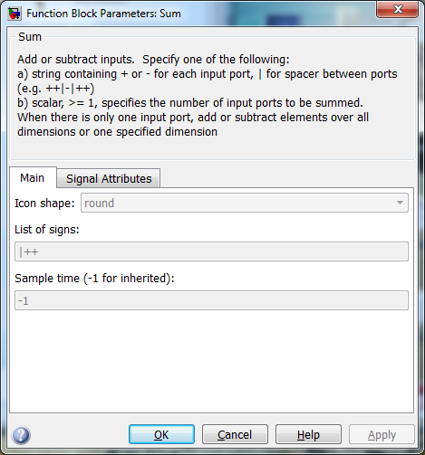Click the List of signs input field

click(x=211, y=251)
